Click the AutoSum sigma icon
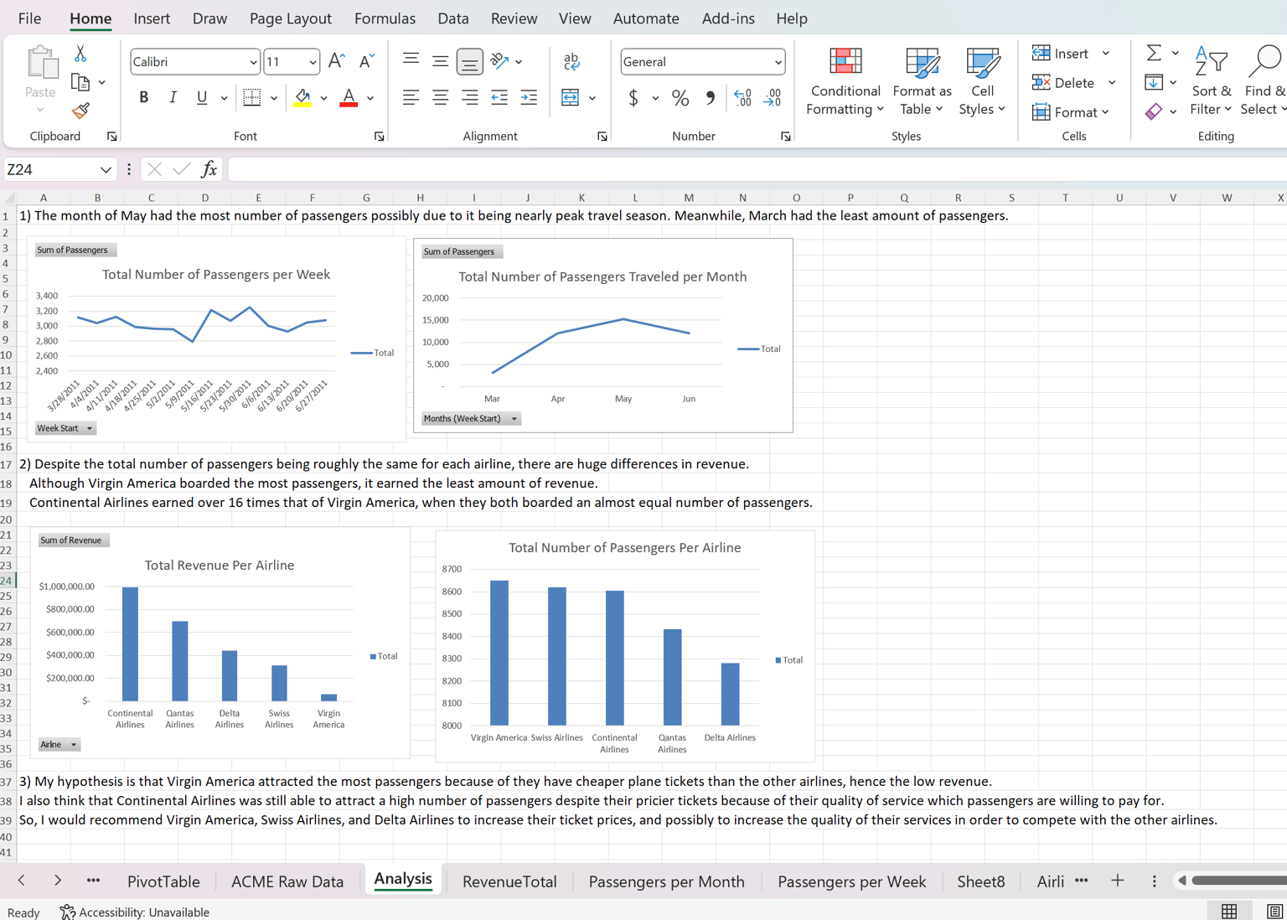 (x=1154, y=53)
